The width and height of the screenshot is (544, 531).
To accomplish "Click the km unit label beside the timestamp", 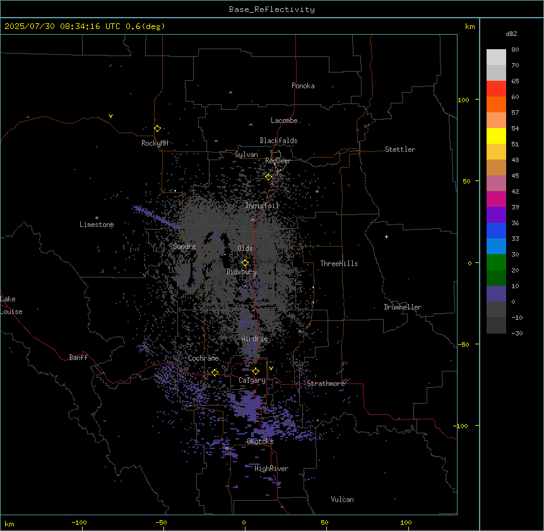I will [470, 26].
